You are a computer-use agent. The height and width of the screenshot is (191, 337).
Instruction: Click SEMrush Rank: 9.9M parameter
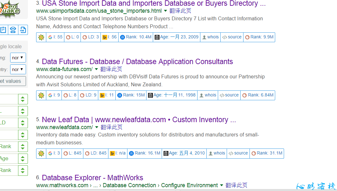259,37
